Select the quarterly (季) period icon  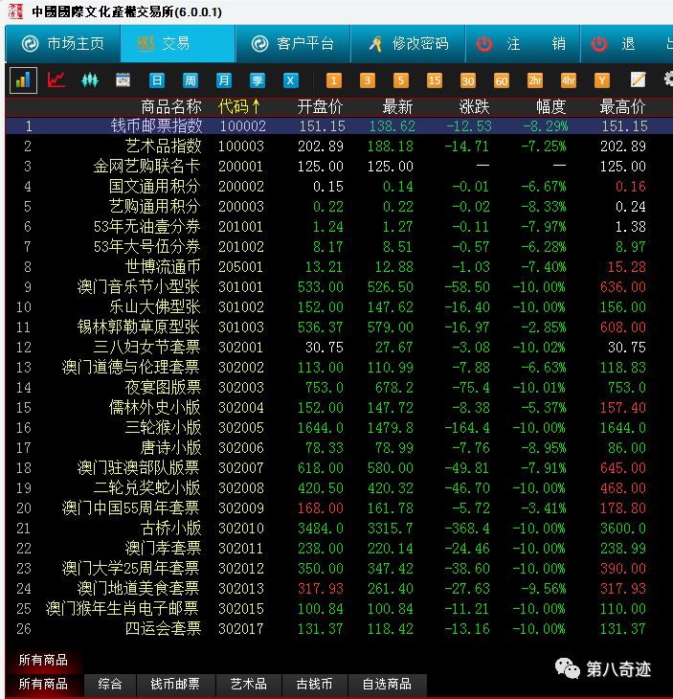(258, 80)
